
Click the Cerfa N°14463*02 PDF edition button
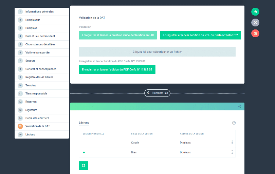(x=200, y=35)
